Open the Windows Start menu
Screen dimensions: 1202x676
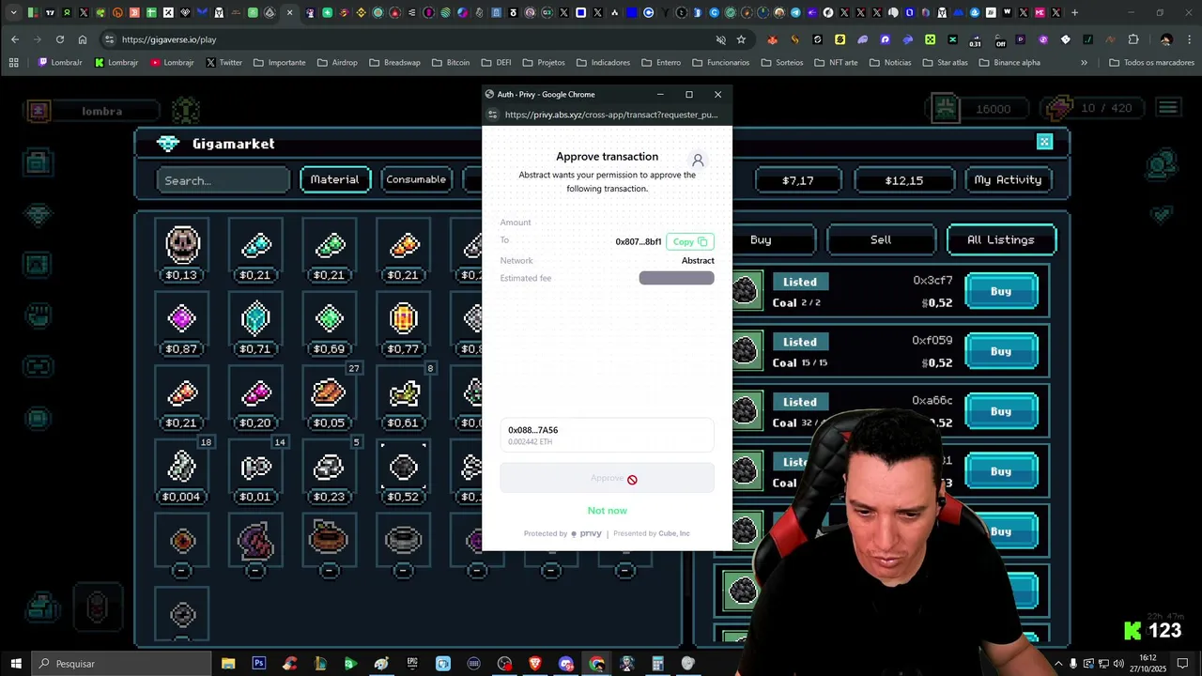pos(15,664)
